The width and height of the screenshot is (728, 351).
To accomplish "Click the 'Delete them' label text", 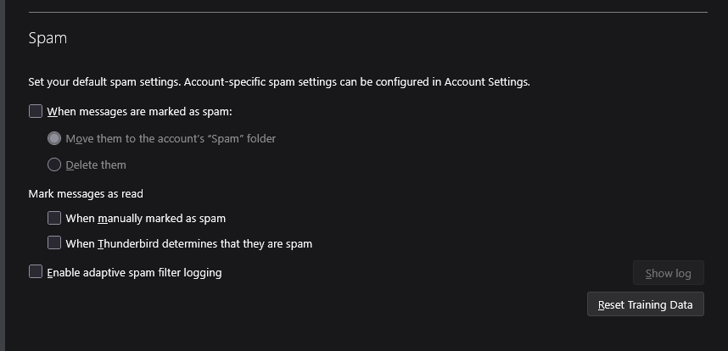I will [x=96, y=164].
